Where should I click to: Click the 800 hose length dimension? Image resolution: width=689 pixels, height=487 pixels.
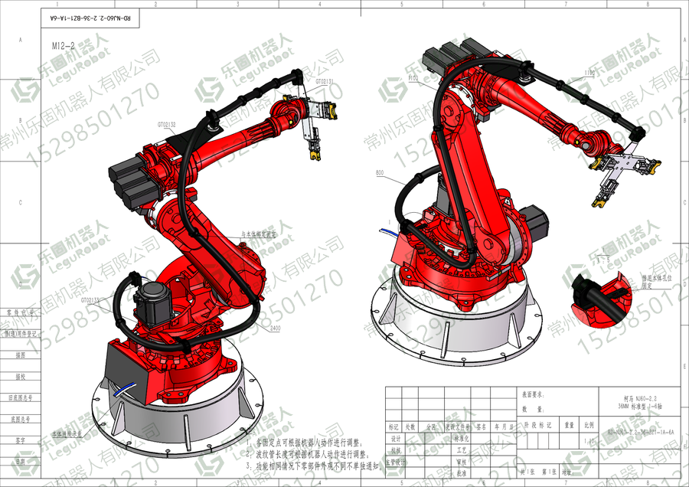coord(380,173)
